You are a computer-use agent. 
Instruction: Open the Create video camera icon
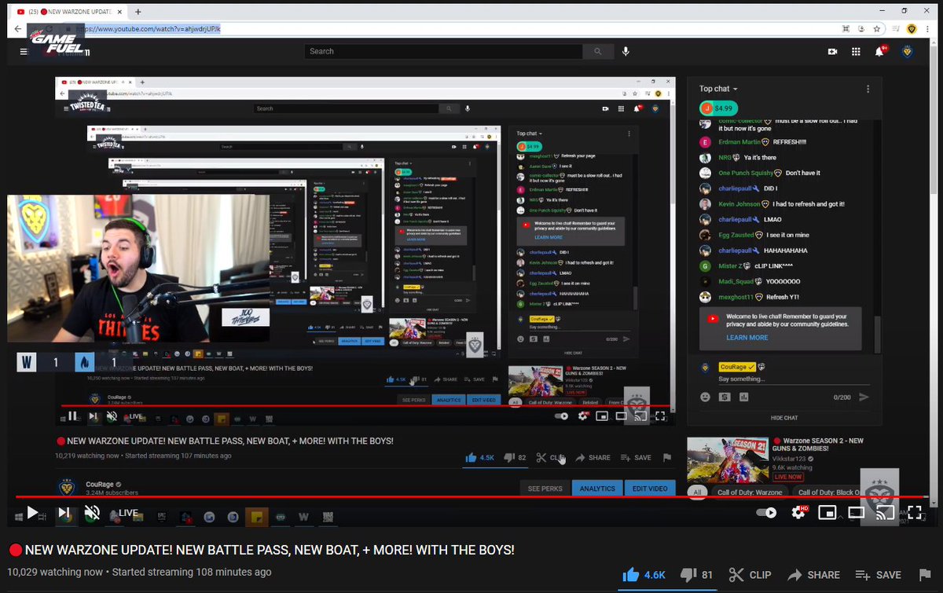[x=832, y=52]
